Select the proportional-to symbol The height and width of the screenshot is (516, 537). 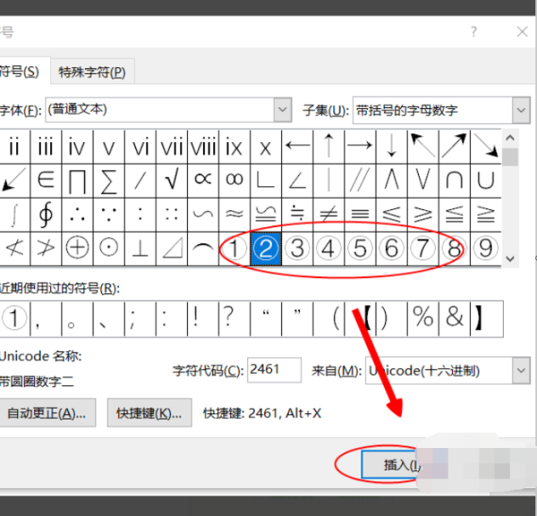pyautogui.click(x=203, y=181)
